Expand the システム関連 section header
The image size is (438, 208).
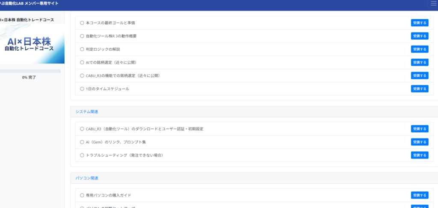pyautogui.click(x=87, y=112)
